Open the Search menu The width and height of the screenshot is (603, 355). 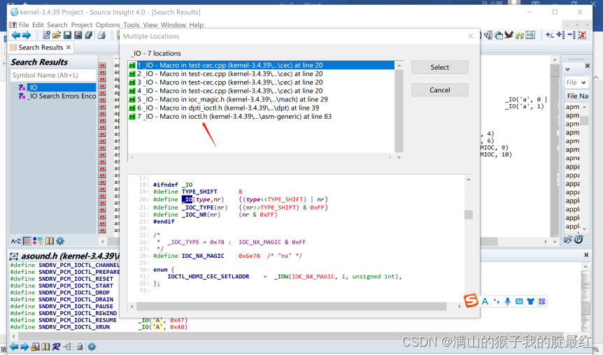click(x=57, y=25)
